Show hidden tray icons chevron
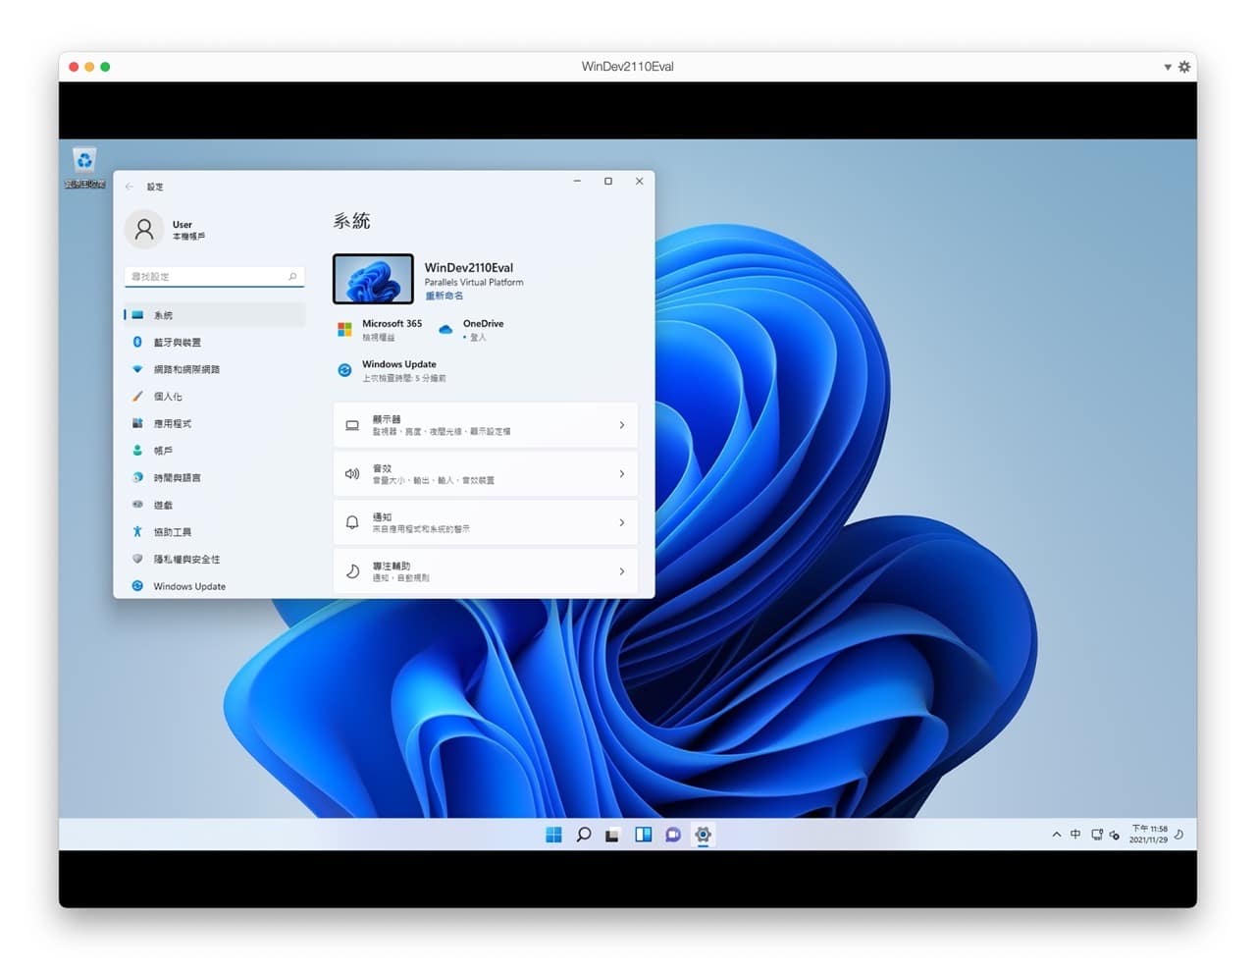Image resolution: width=1256 pixels, height=974 pixels. (1056, 835)
